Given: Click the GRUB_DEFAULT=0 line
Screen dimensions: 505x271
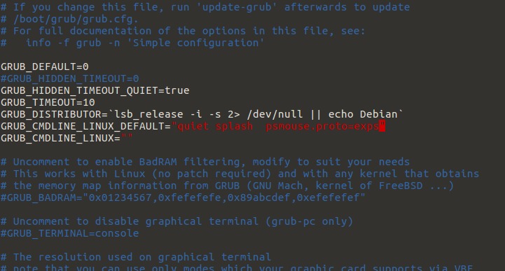Looking at the screenshot, I should (x=44, y=67).
